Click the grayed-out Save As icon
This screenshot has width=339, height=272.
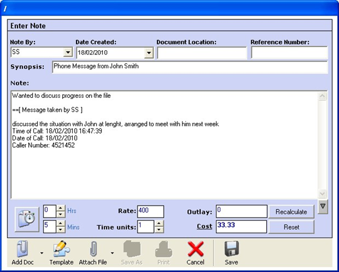132,249
